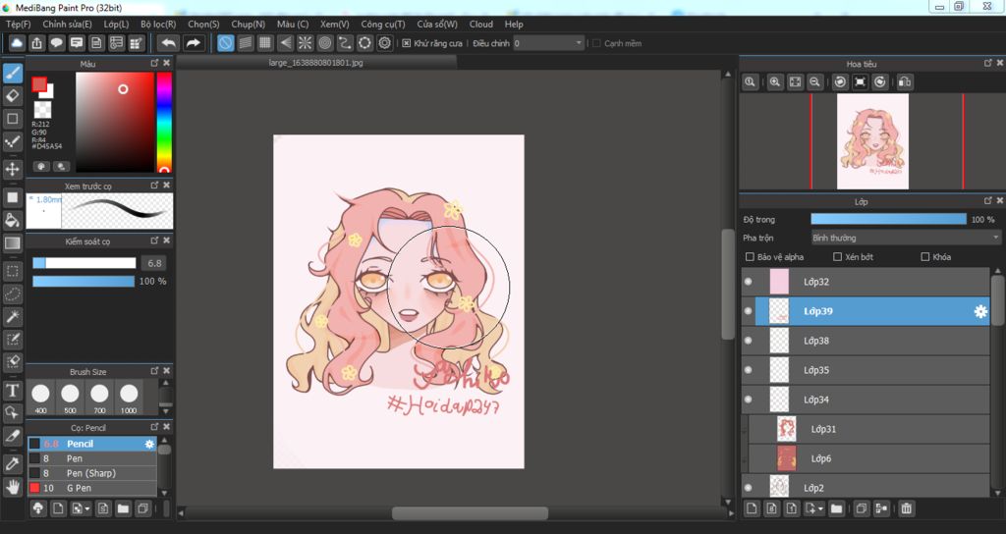Viewport: 1006px width, 534px height.
Task: Undock the Brush Size panel
Action: click(x=154, y=370)
